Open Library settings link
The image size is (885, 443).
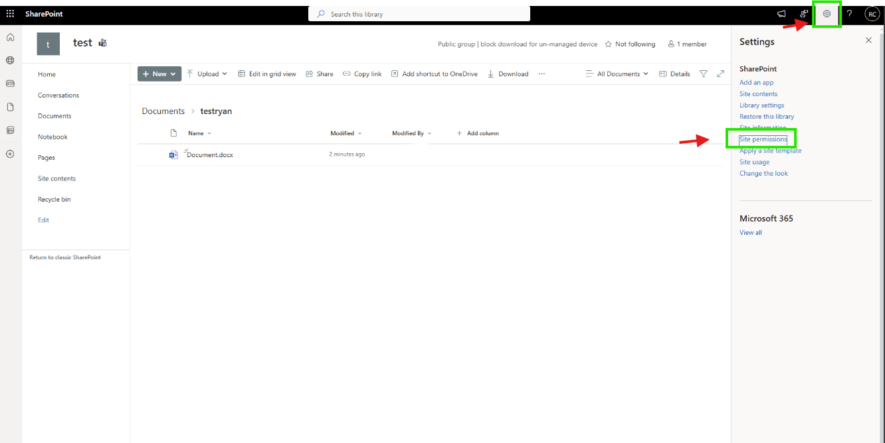pos(761,105)
